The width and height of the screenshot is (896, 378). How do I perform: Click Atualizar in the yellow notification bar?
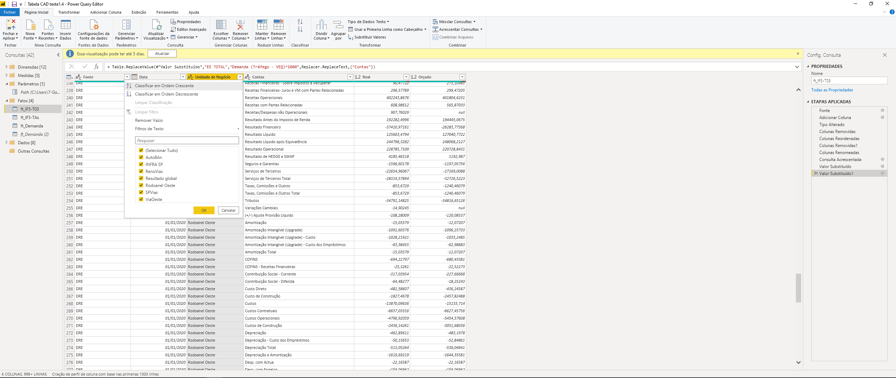(x=162, y=54)
